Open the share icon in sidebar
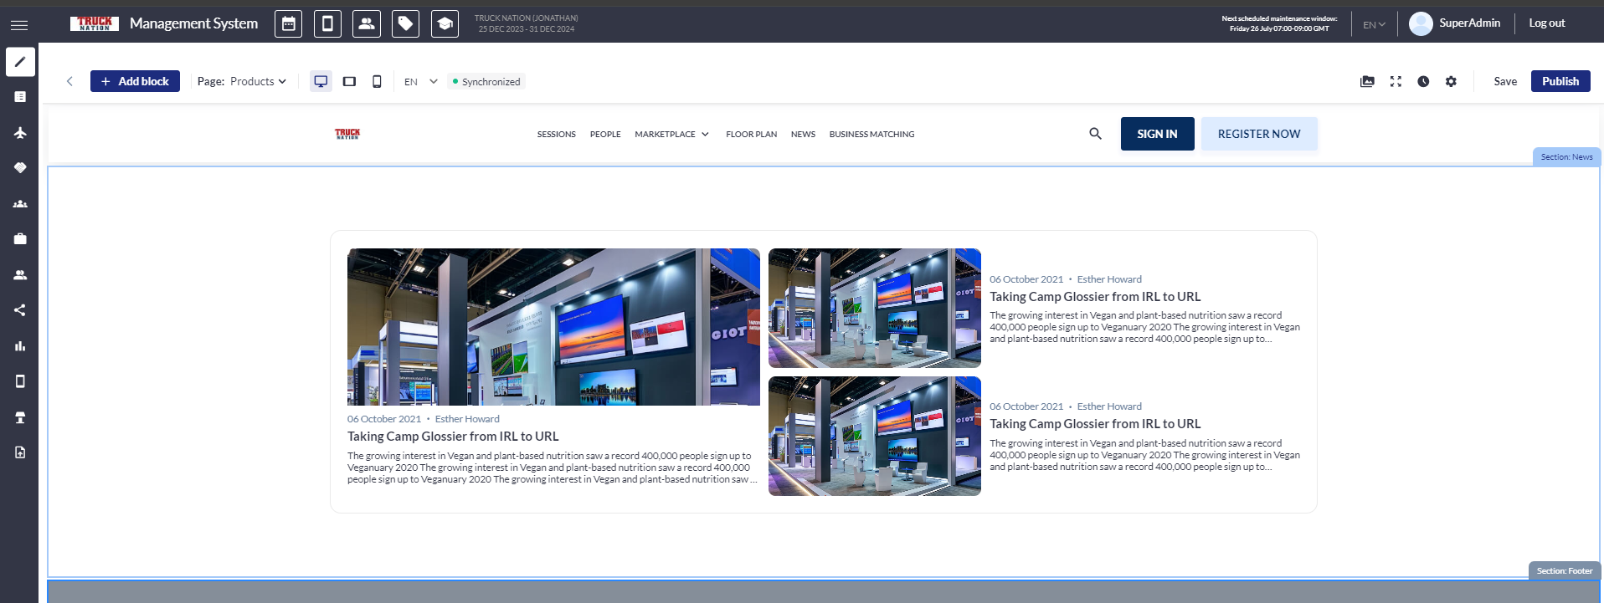The image size is (1604, 603). [x=20, y=310]
